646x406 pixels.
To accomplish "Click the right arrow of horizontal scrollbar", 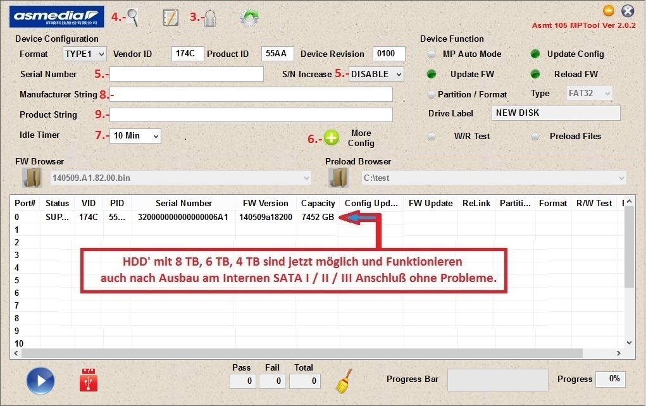I will pos(618,354).
